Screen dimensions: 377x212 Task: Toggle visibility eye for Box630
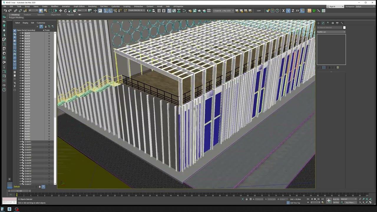pyautogui.click(x=21, y=46)
